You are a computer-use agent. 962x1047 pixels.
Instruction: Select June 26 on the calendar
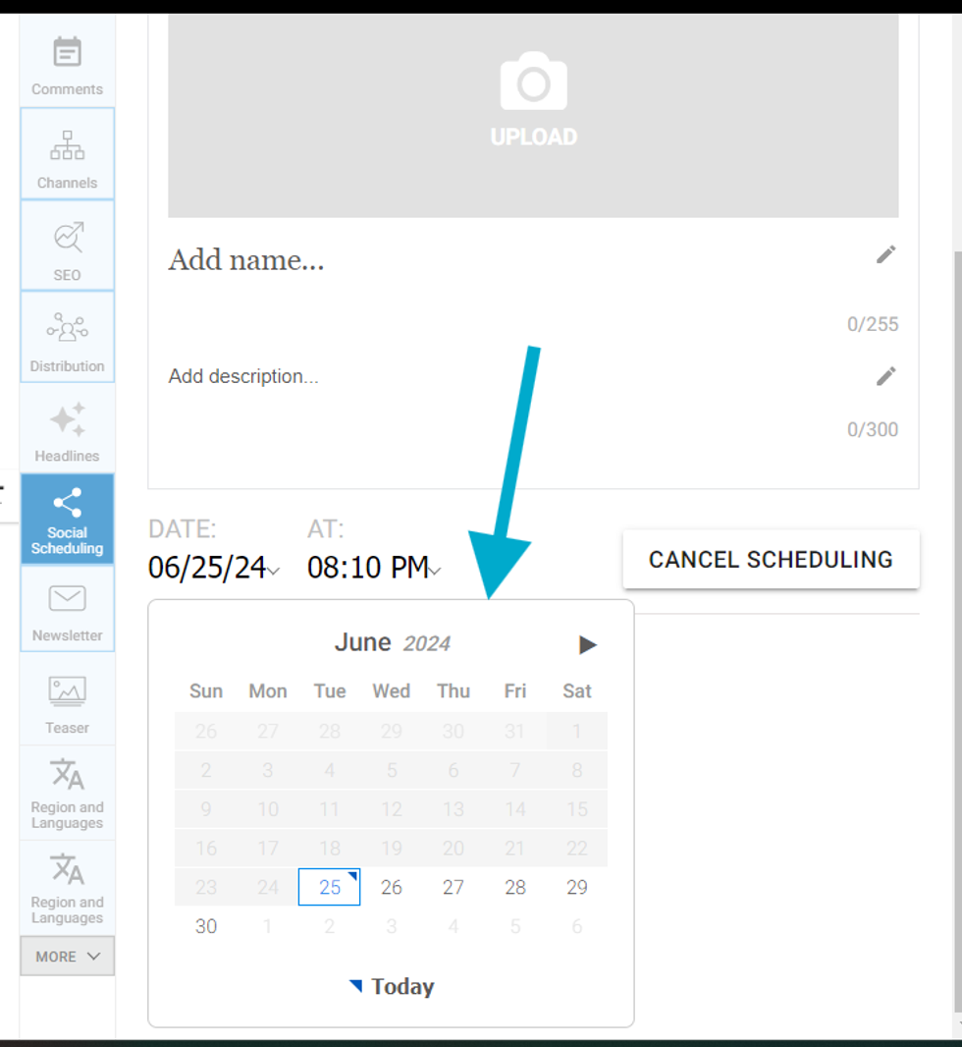[391, 887]
